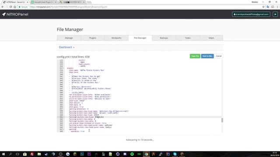This screenshot has height=157, width=280.
Task: Go back using browser back arrow
Action: click(x=3, y=7)
